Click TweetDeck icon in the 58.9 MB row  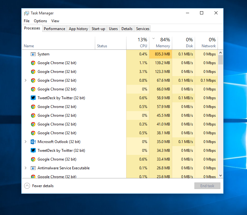(x=33, y=98)
